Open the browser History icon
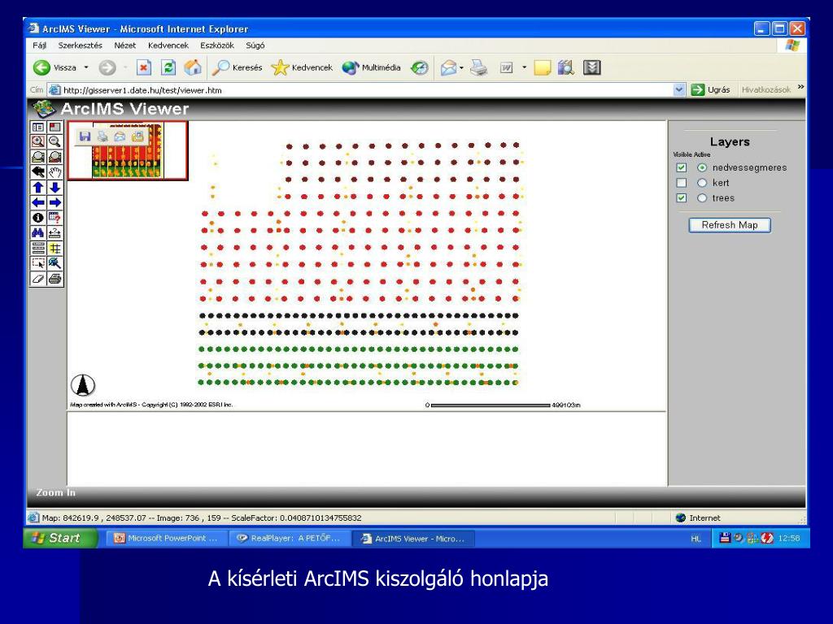The height and width of the screenshot is (624, 833). (x=420, y=67)
